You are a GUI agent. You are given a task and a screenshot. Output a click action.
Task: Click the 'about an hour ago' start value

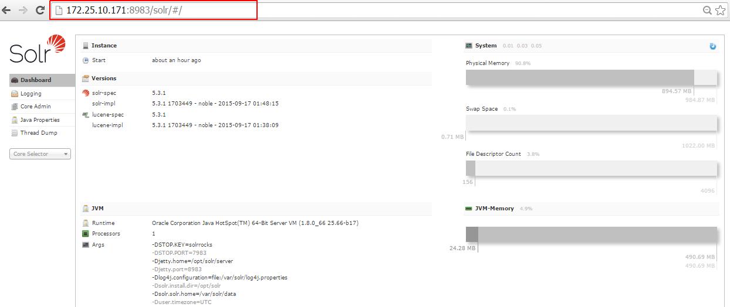coord(176,60)
